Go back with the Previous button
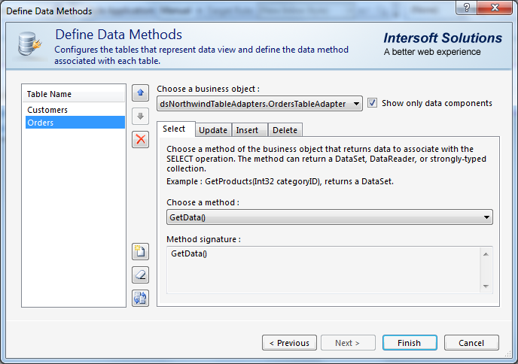The height and width of the screenshot is (364, 518). tap(289, 343)
